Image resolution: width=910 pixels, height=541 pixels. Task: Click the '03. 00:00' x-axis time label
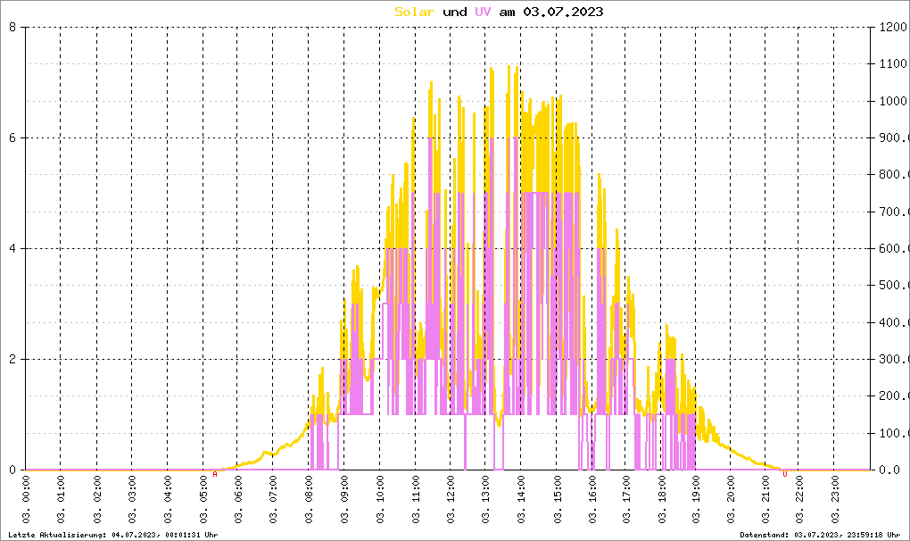(27, 503)
